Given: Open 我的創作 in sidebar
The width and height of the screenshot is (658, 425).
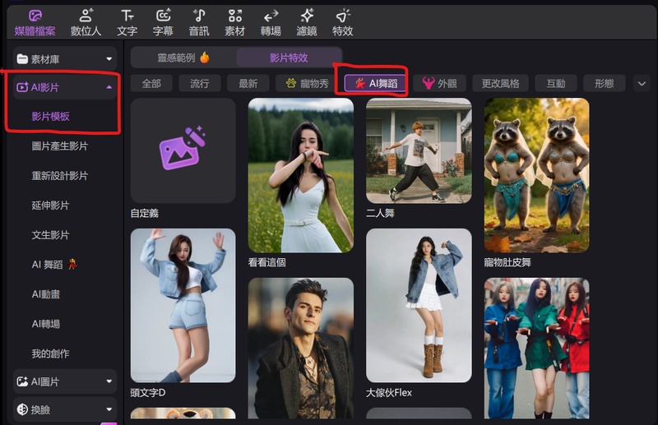Looking at the screenshot, I should coord(51,353).
